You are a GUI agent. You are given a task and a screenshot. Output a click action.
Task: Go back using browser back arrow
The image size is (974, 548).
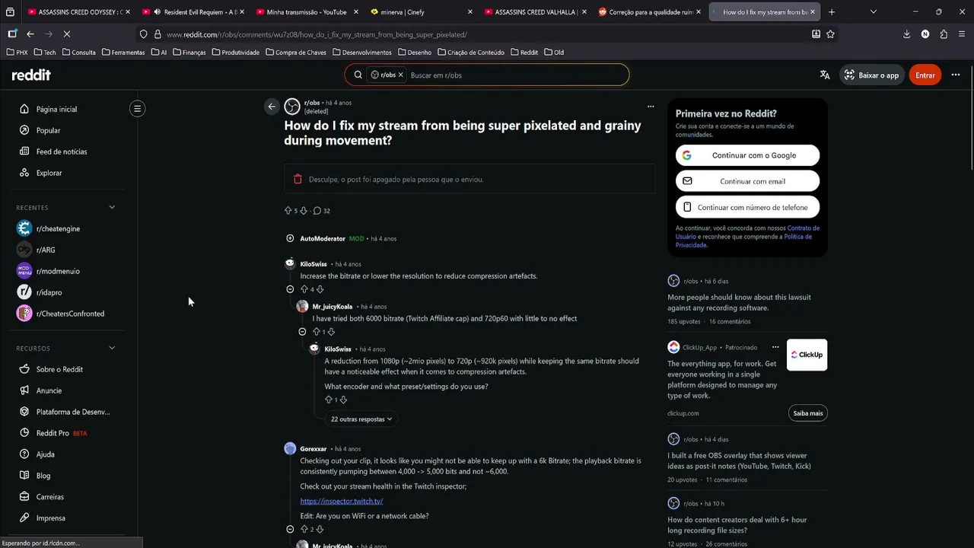pyautogui.click(x=30, y=34)
